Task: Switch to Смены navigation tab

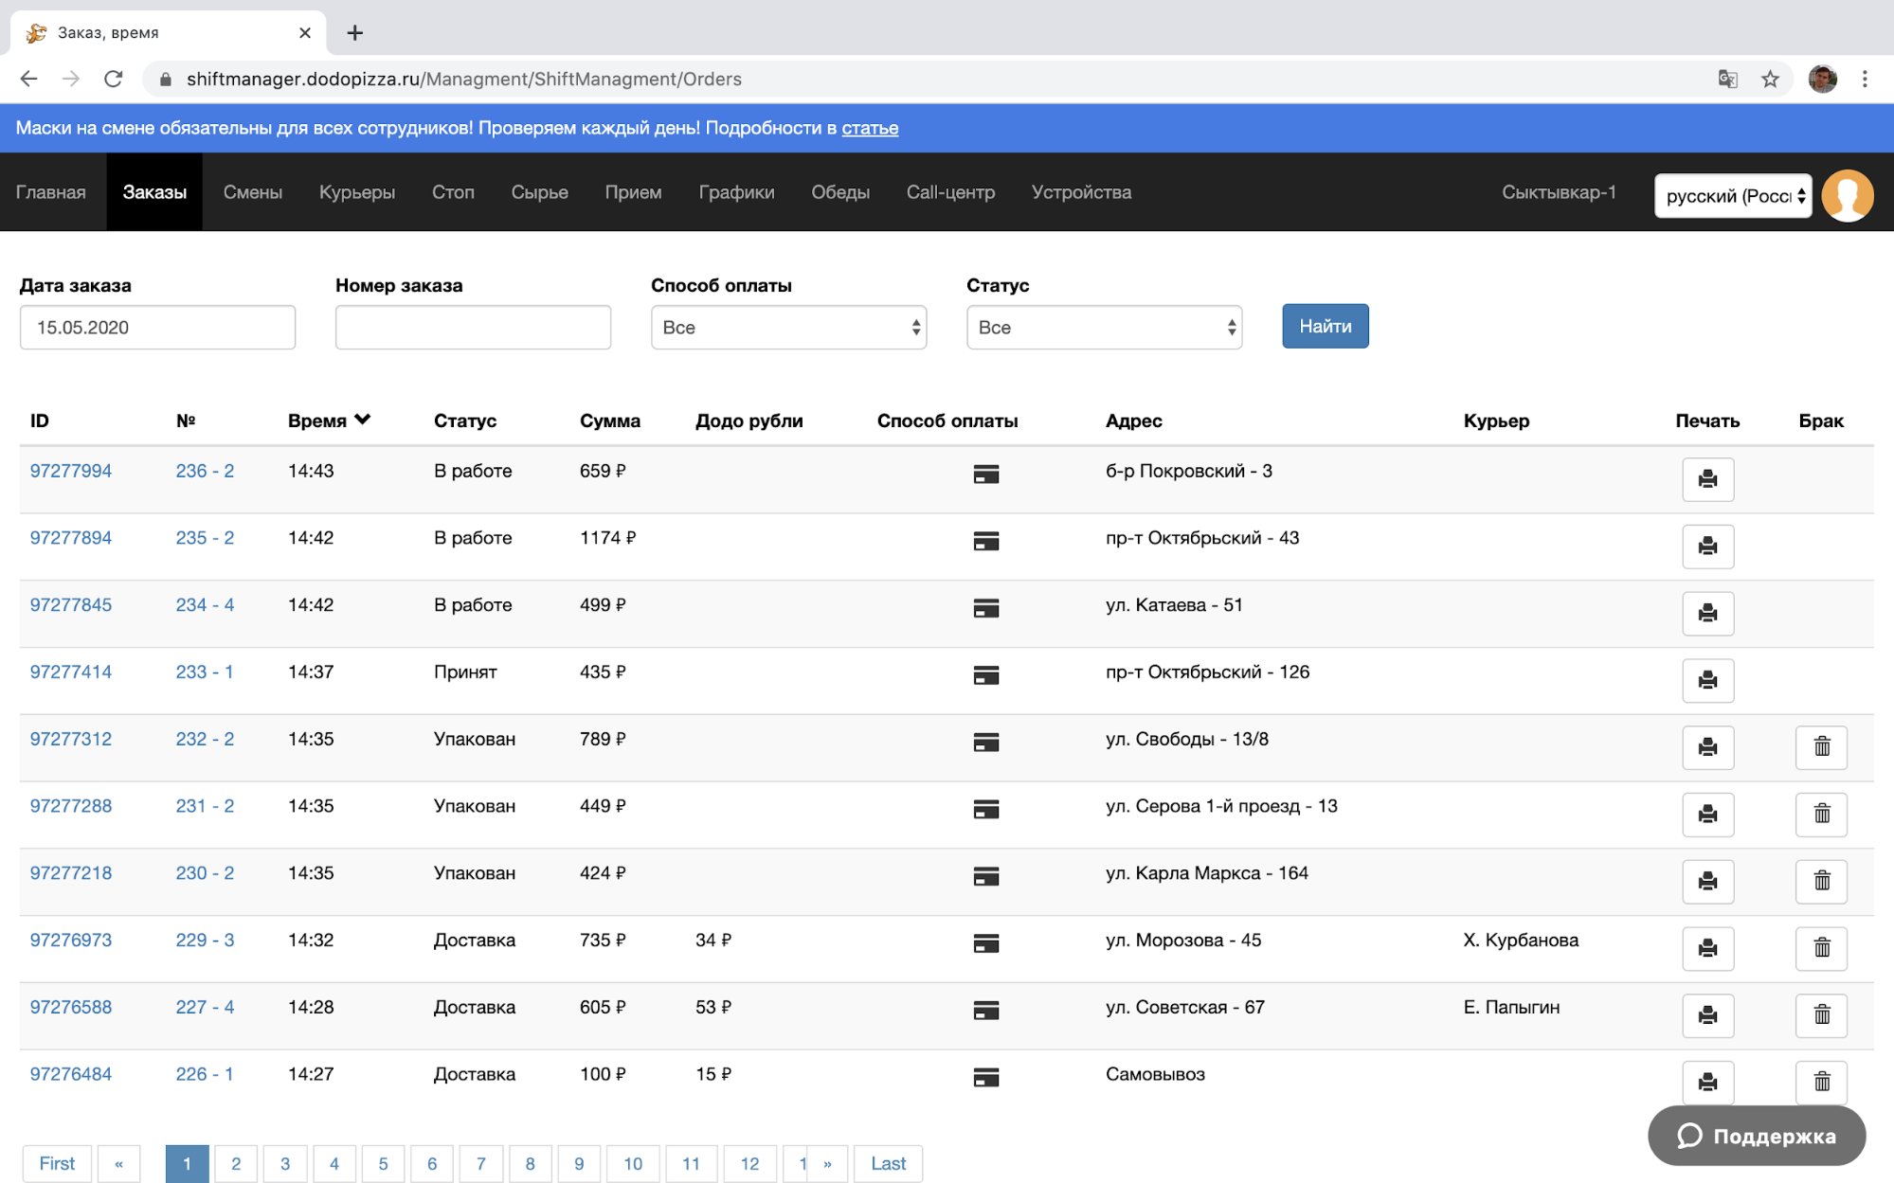Action: point(252,192)
